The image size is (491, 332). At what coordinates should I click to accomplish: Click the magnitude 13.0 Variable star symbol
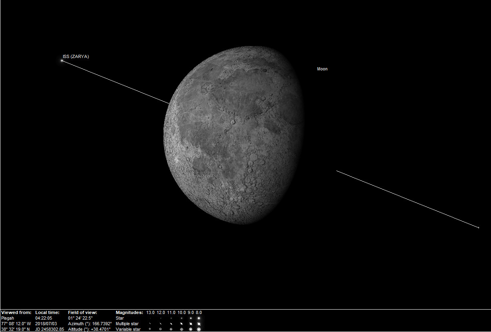tap(150, 329)
